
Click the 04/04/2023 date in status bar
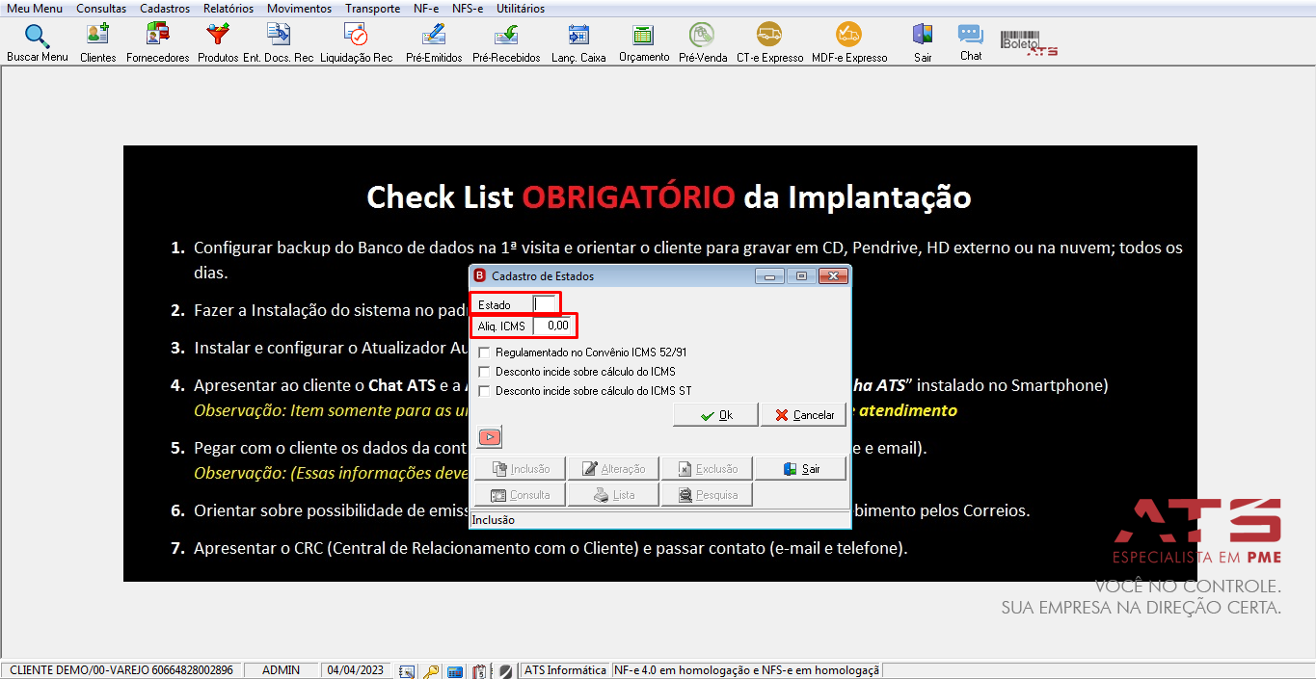point(356,670)
